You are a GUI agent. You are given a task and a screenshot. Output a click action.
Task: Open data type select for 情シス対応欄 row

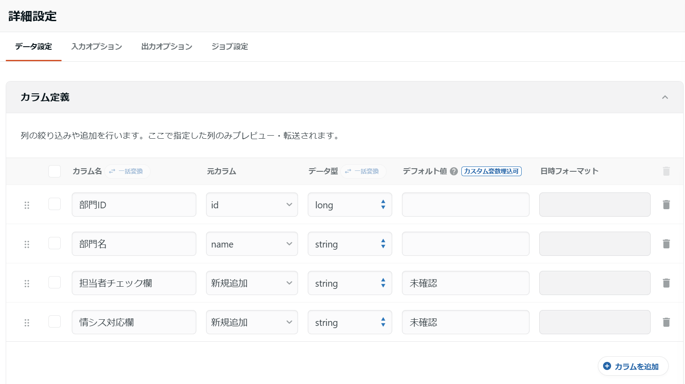pos(350,322)
